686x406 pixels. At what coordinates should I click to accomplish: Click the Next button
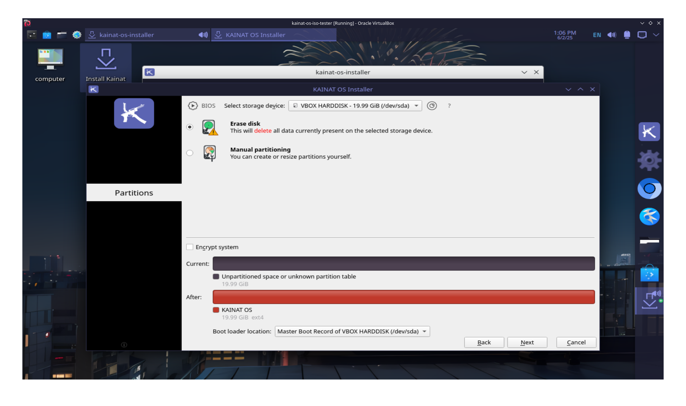527,342
